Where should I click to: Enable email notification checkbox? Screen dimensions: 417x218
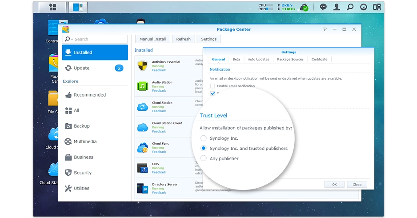click(213, 86)
